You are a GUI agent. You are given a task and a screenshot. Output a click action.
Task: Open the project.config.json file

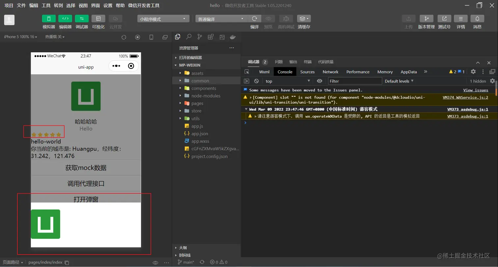pos(207,156)
